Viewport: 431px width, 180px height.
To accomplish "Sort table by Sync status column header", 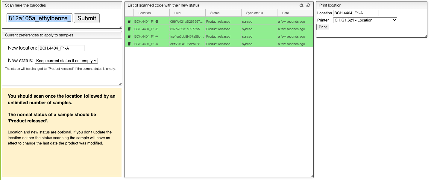I will coord(259,13).
